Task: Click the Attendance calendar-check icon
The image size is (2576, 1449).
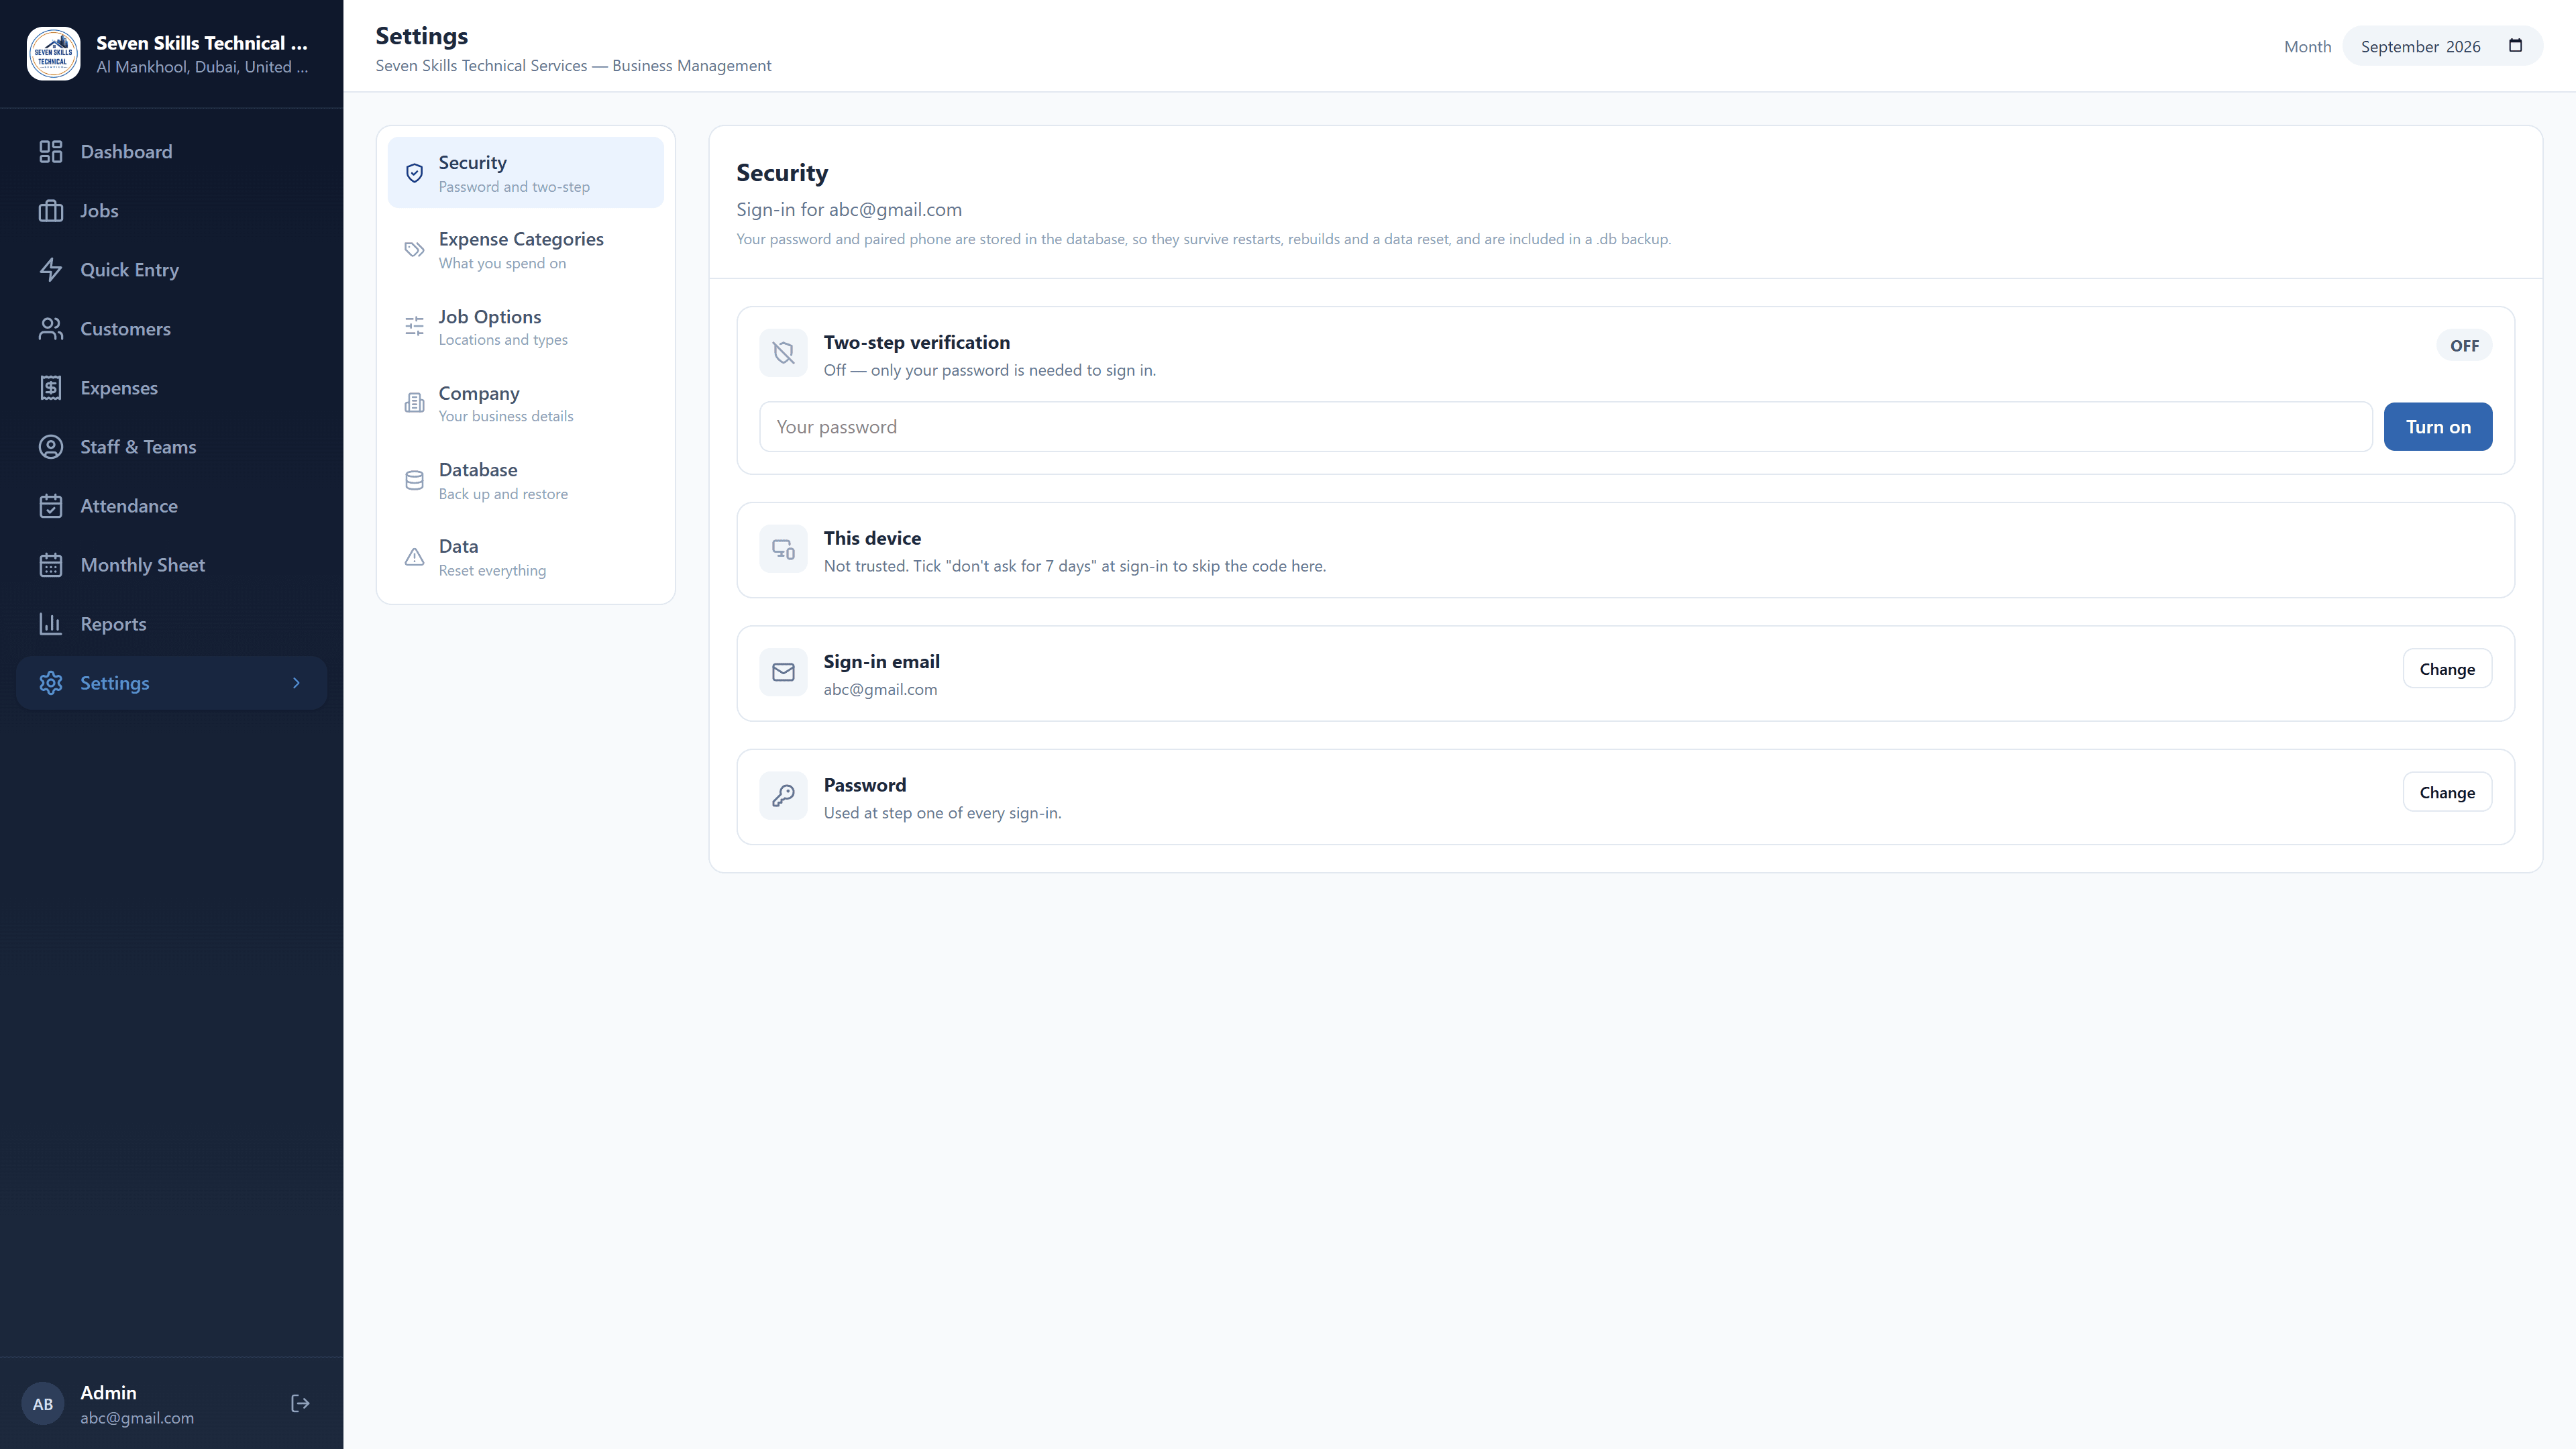Action: 51,506
